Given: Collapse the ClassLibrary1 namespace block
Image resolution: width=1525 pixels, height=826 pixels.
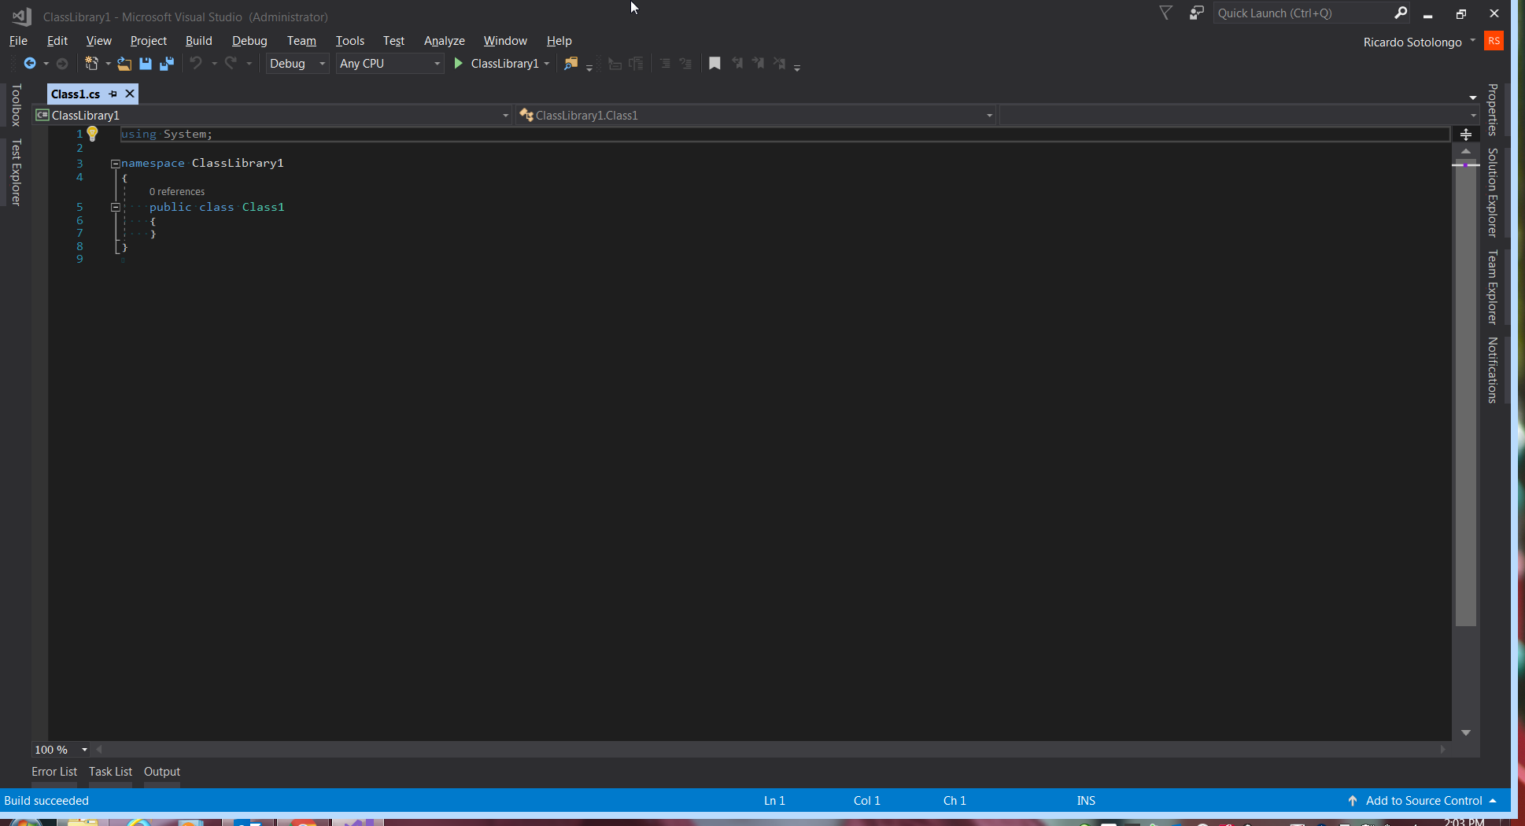Looking at the screenshot, I should pyautogui.click(x=115, y=164).
